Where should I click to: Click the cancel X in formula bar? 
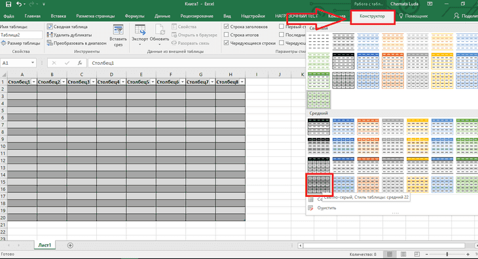pyautogui.click(x=54, y=63)
